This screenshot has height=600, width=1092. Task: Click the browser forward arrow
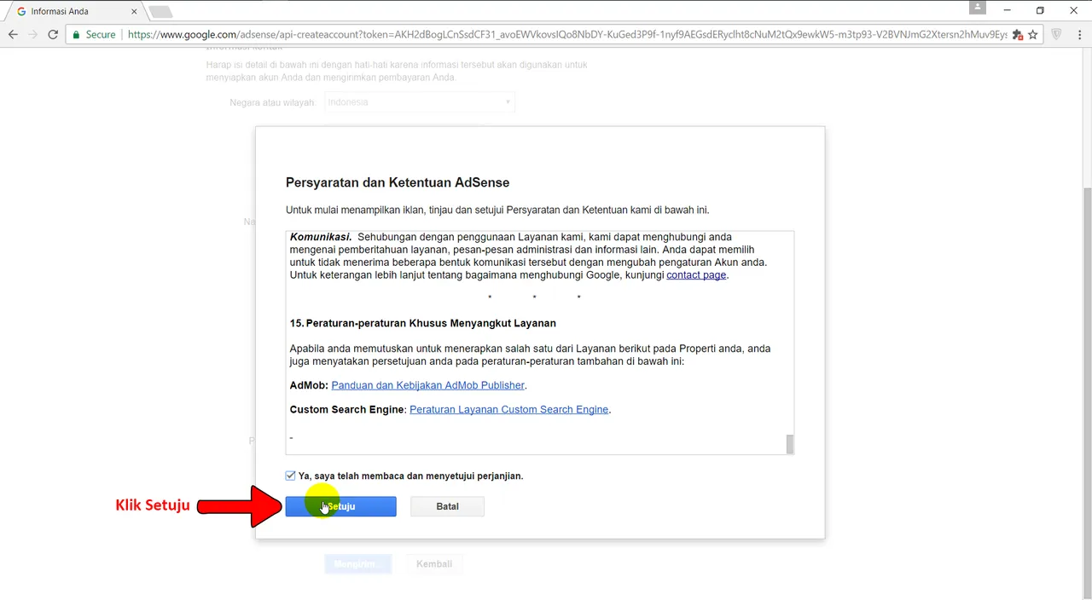pyautogui.click(x=33, y=34)
